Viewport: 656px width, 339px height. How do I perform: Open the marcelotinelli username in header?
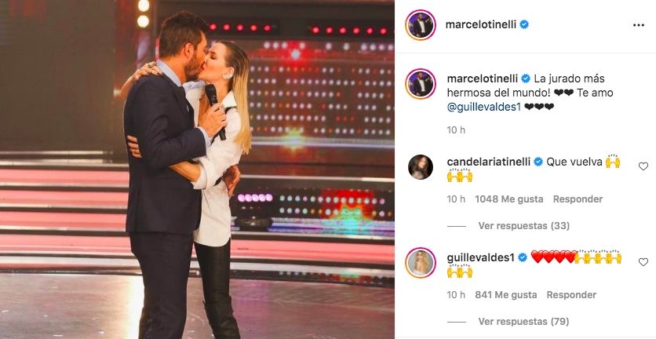481,24
